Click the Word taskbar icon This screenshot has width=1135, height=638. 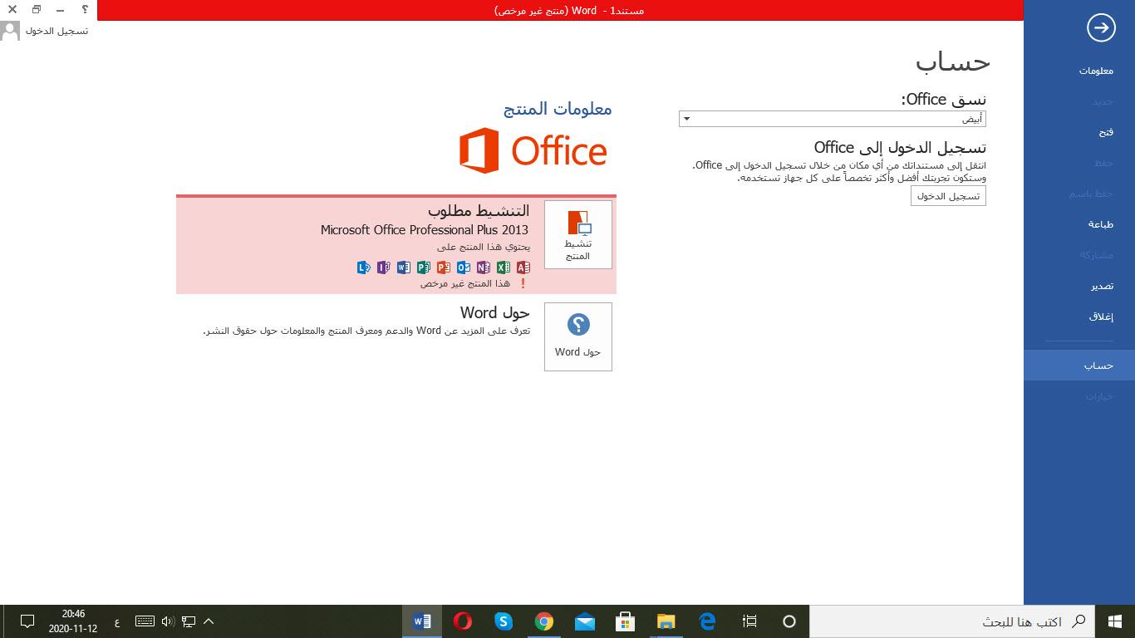[422, 621]
